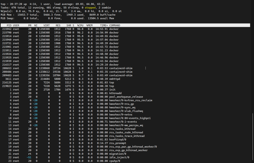Screen dimensions: 254x163
Task: Click the emhttpd command name
Action: tap(115, 79)
